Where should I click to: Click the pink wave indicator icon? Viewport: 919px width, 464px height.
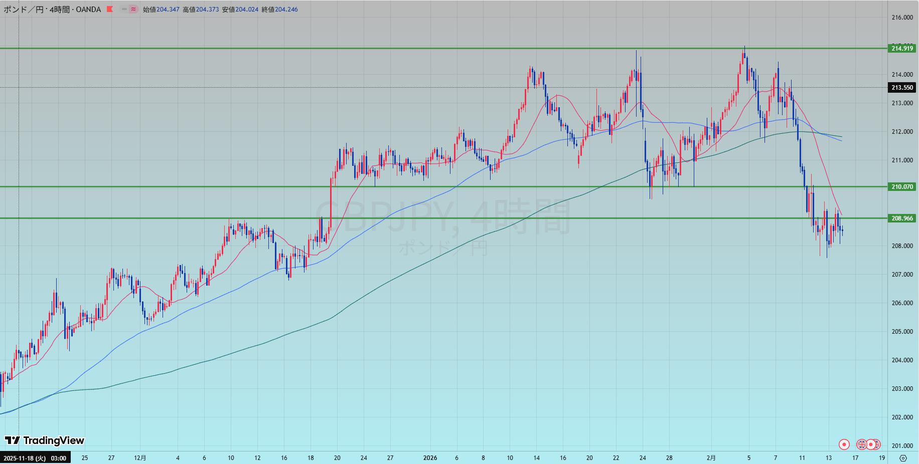point(133,9)
